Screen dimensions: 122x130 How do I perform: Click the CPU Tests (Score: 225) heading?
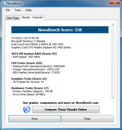click(x=27, y=63)
